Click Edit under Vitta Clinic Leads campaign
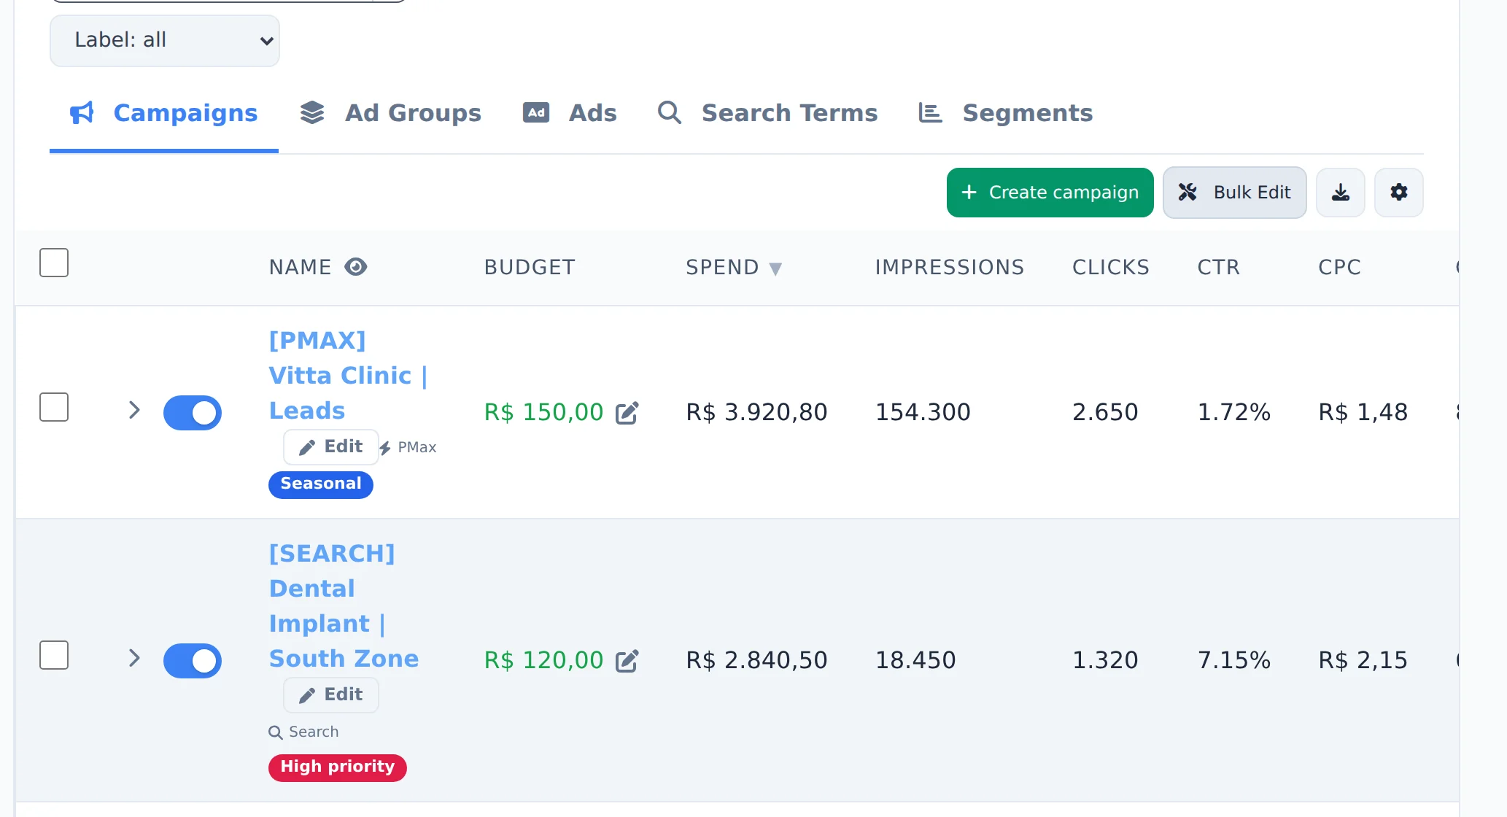 (331, 447)
